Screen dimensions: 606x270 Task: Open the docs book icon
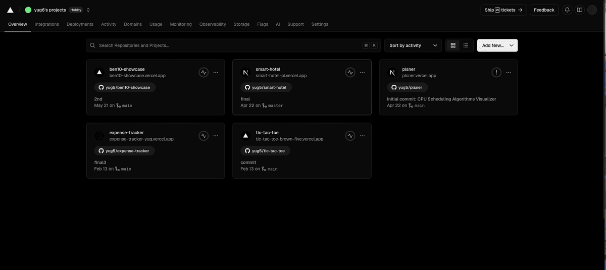point(580,10)
